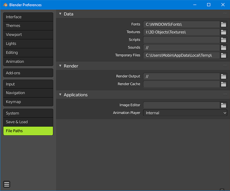Collapse the Applications panel
230x191 pixels.
60,95
